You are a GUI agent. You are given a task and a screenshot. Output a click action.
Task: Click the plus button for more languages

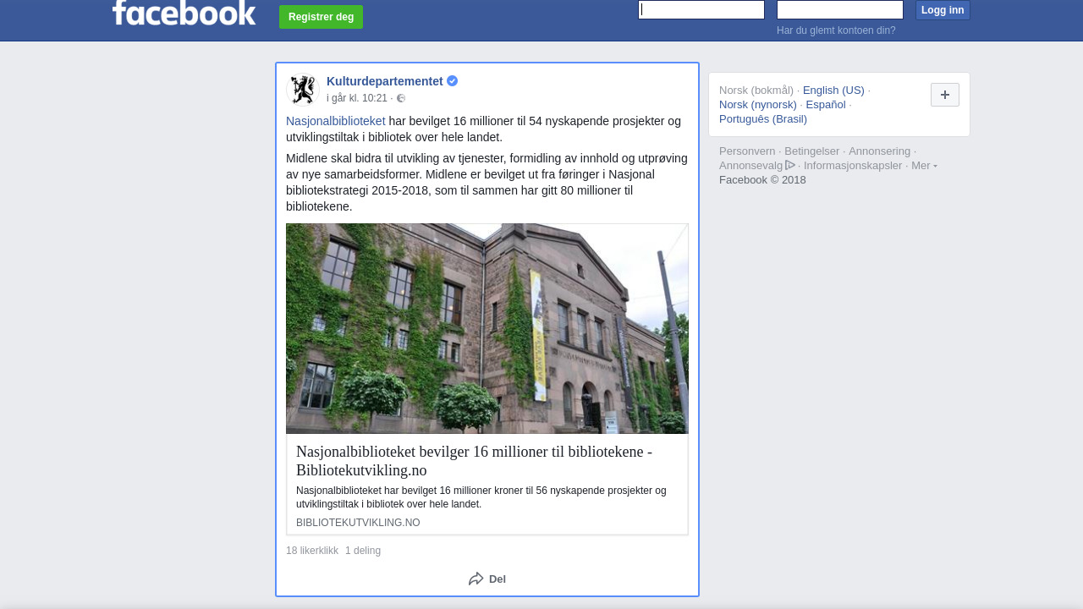(x=944, y=95)
